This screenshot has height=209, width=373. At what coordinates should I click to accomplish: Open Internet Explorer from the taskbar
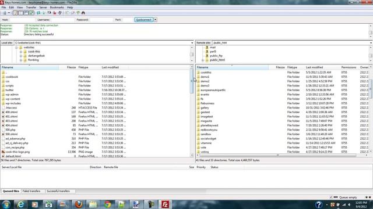tap(21, 204)
